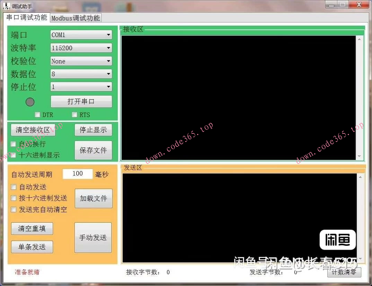Open the 波特率 115200 dropdown

point(81,48)
